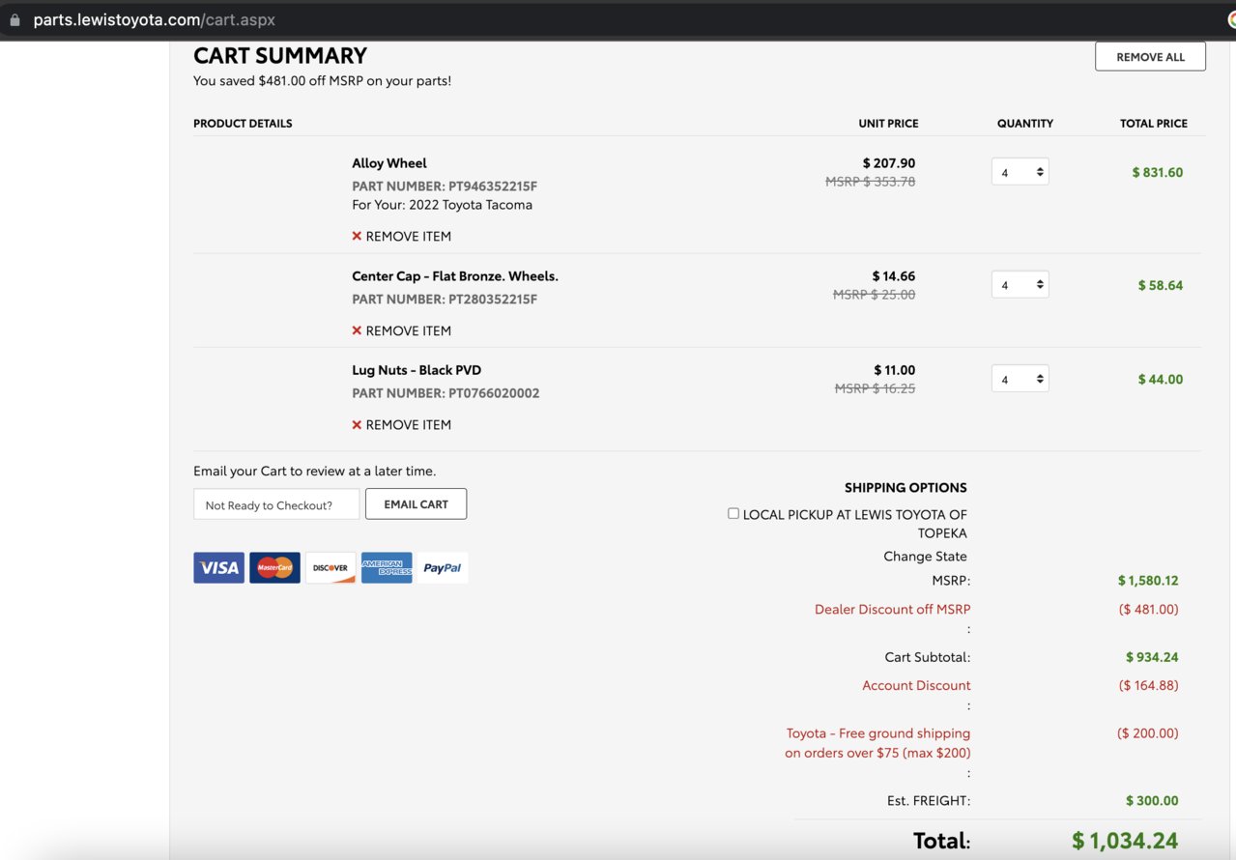Click the You saved $481.00 message
The width and height of the screenshot is (1236, 860).
click(322, 81)
